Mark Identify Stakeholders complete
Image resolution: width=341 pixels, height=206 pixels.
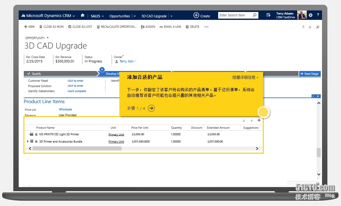[x=77, y=91]
